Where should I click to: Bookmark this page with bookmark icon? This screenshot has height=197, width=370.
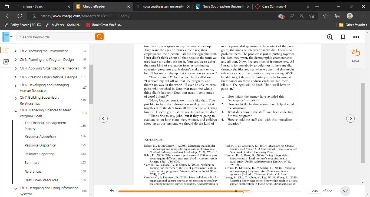coord(343,37)
